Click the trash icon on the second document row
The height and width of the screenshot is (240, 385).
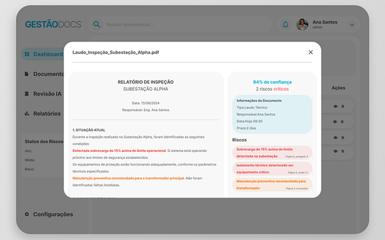[x=343, y=122]
